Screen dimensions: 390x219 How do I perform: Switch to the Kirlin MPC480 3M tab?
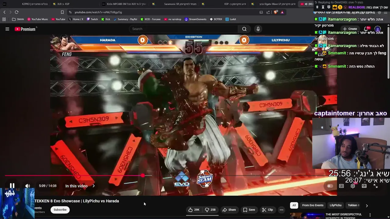[x=125, y=4]
